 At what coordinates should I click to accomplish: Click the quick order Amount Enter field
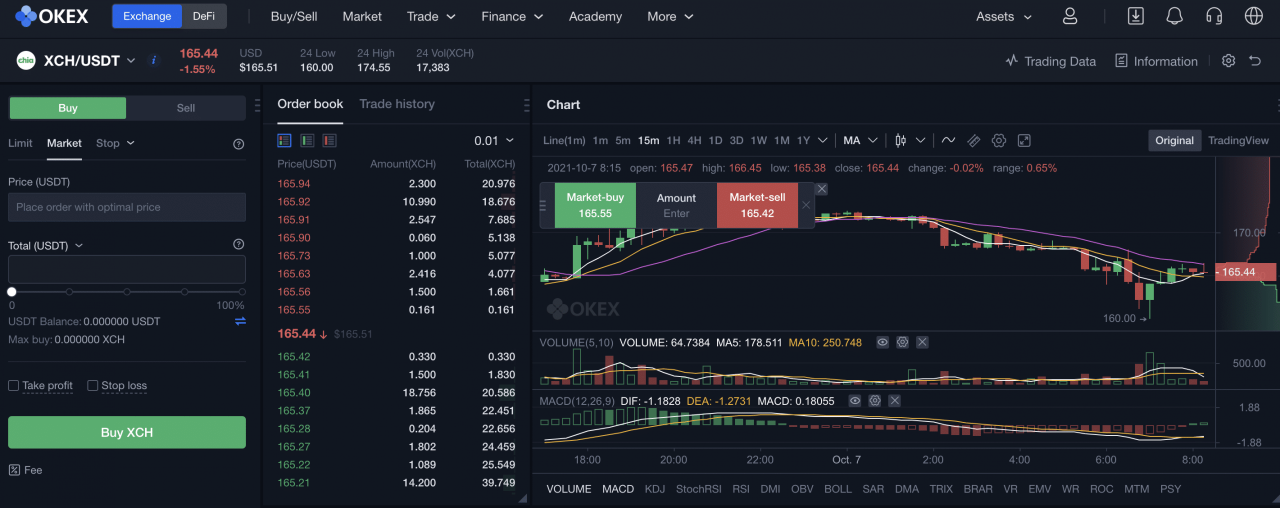point(676,205)
